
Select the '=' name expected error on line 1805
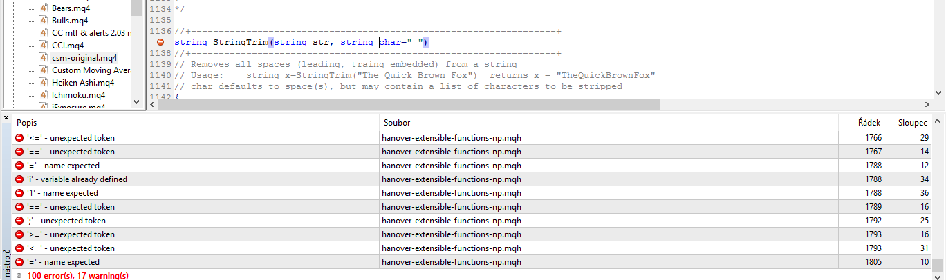(471, 261)
